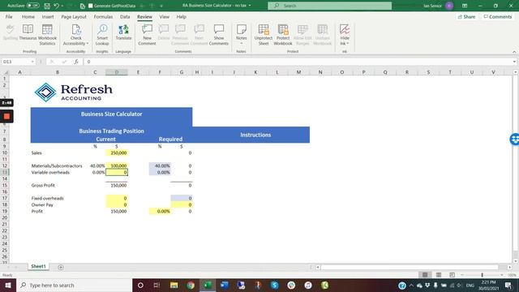Select the Sheet1 tab
The width and height of the screenshot is (519, 292).
(38, 266)
